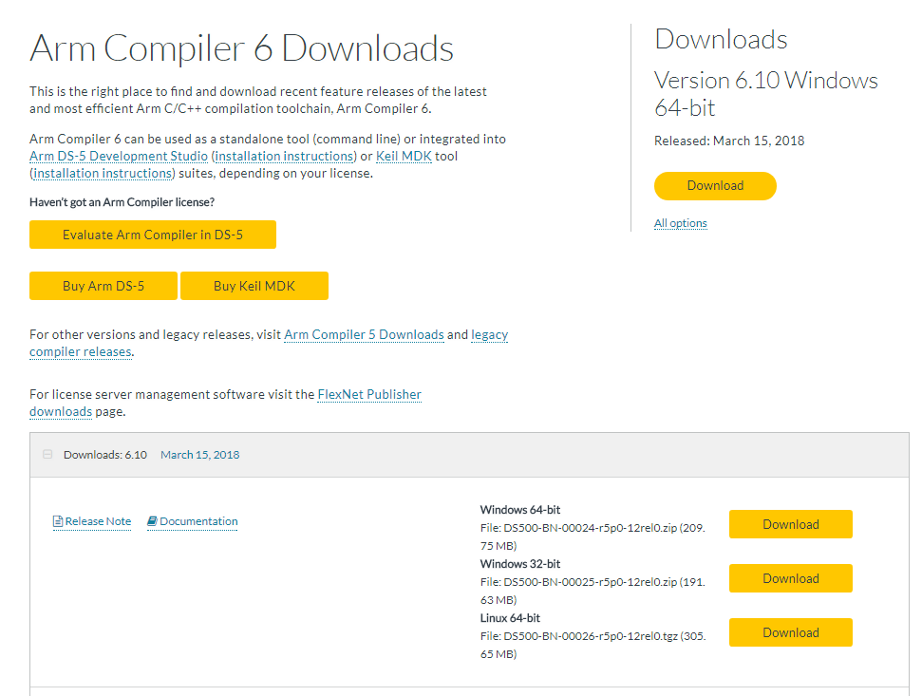The image size is (922, 696).
Task: Click the March 15, 2018 date link
Action: coord(200,455)
